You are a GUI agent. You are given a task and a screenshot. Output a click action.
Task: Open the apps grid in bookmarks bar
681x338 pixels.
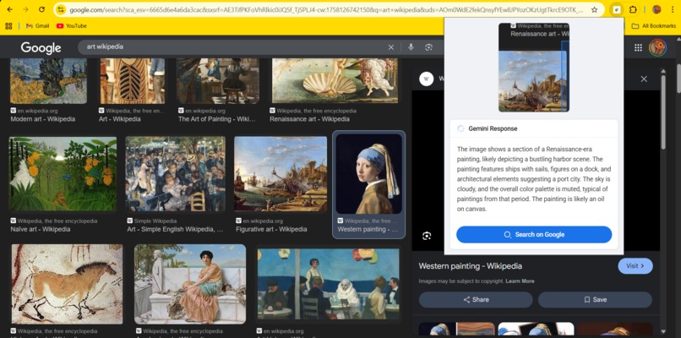(x=8, y=26)
